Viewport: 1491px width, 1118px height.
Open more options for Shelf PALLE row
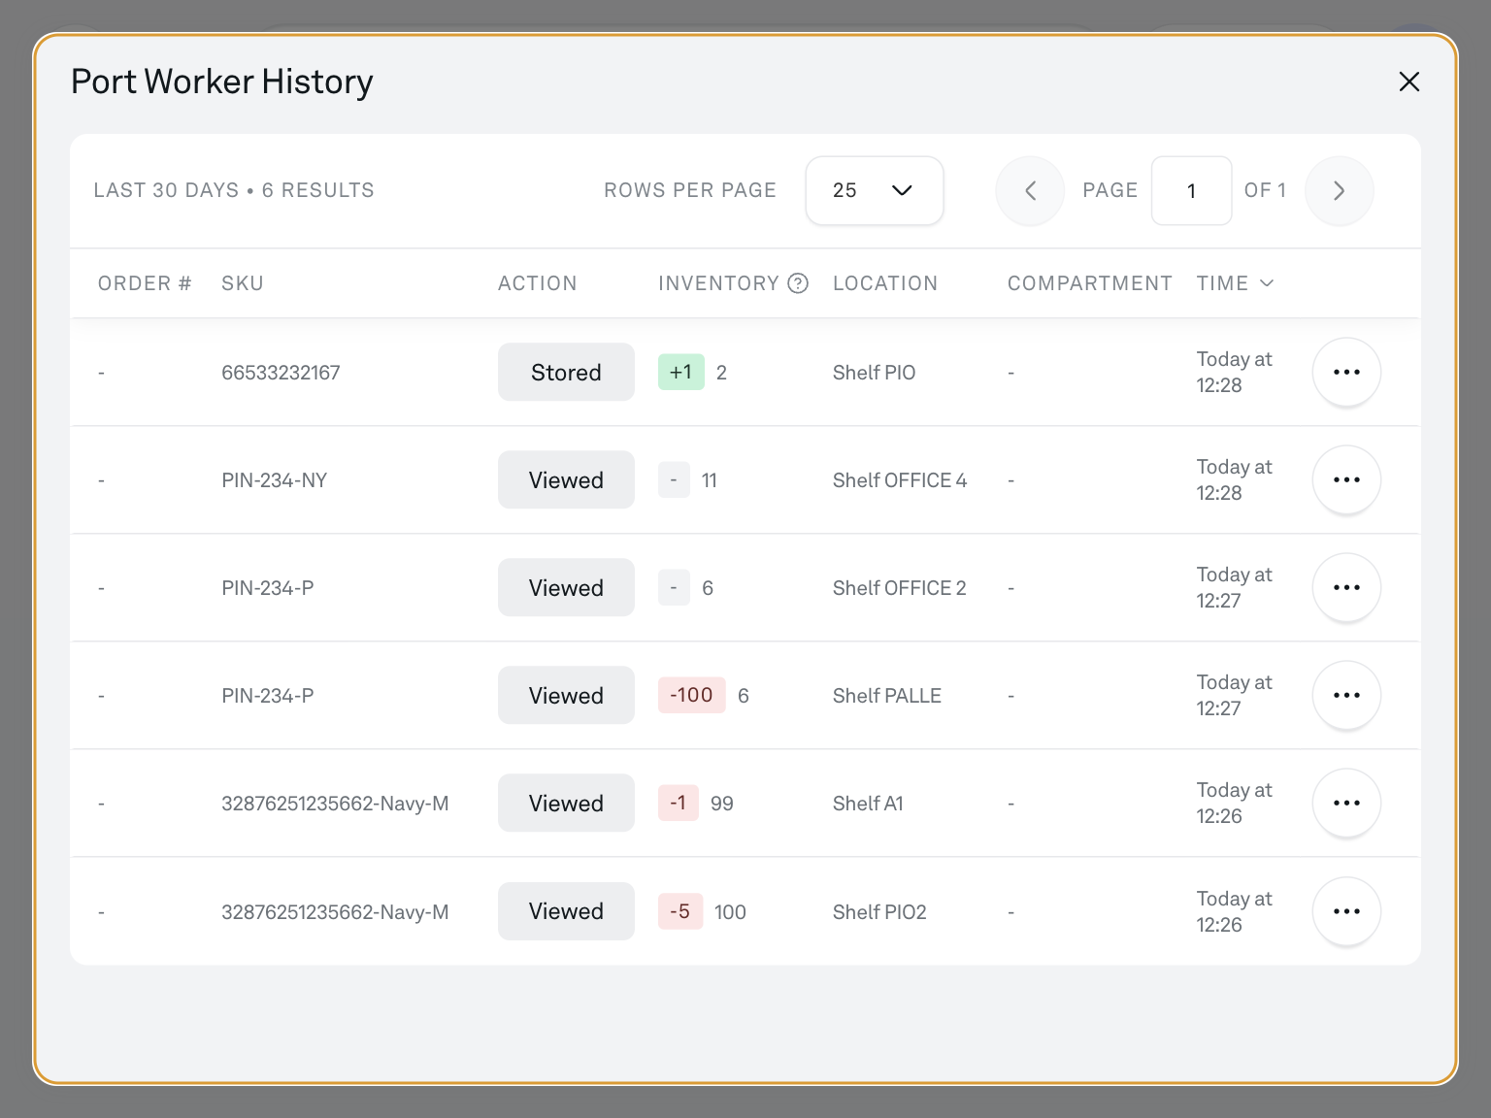tap(1346, 695)
